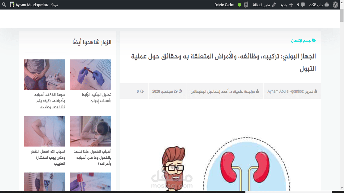Click Delete Cache in the admin bar
Viewport: 344px width, 193px height.
(x=224, y=5)
